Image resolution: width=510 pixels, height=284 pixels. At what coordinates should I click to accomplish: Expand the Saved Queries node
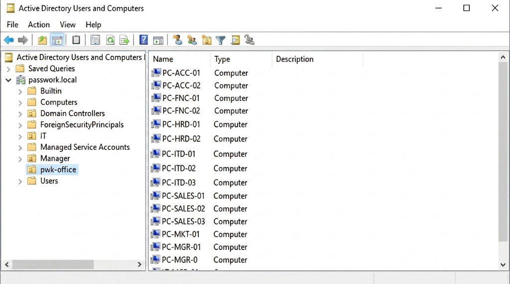pyautogui.click(x=8, y=69)
